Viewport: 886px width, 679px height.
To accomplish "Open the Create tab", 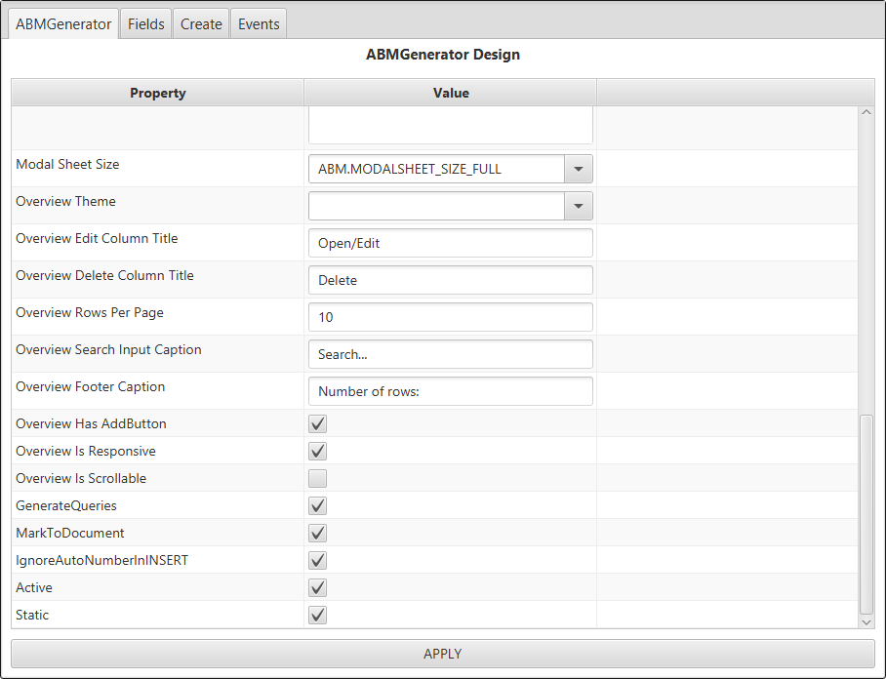I will click(201, 24).
